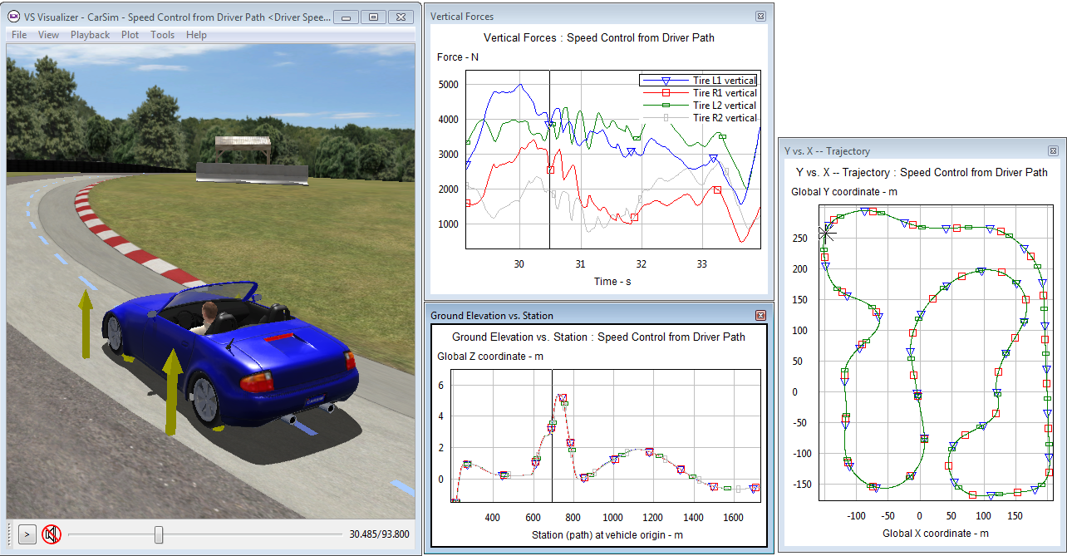
Task: Open the Tools menu
Action: (162, 35)
